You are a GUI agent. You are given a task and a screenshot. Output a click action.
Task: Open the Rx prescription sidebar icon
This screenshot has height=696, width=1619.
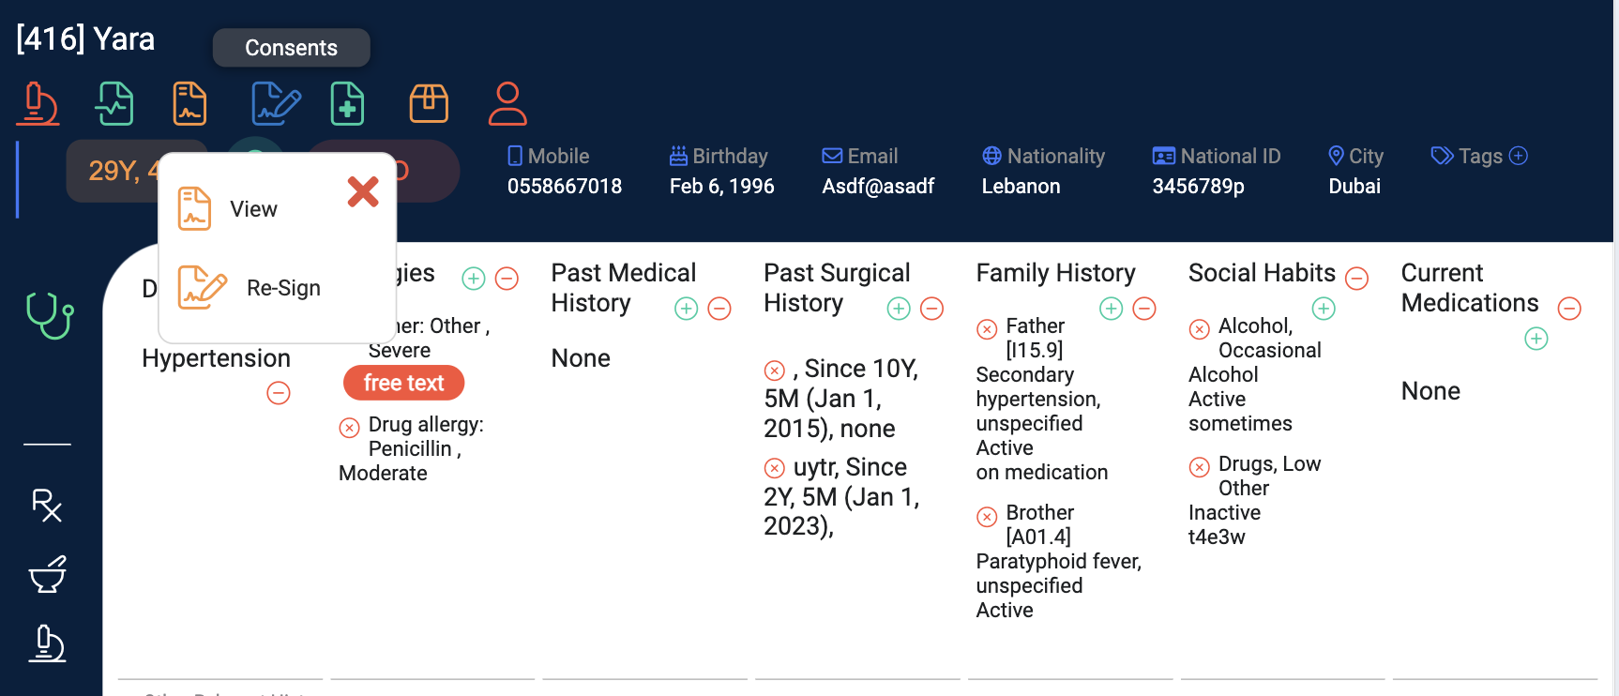(x=47, y=506)
